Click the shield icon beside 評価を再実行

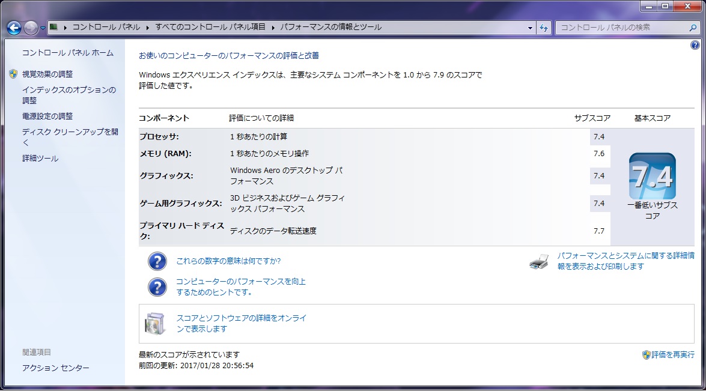(x=646, y=355)
